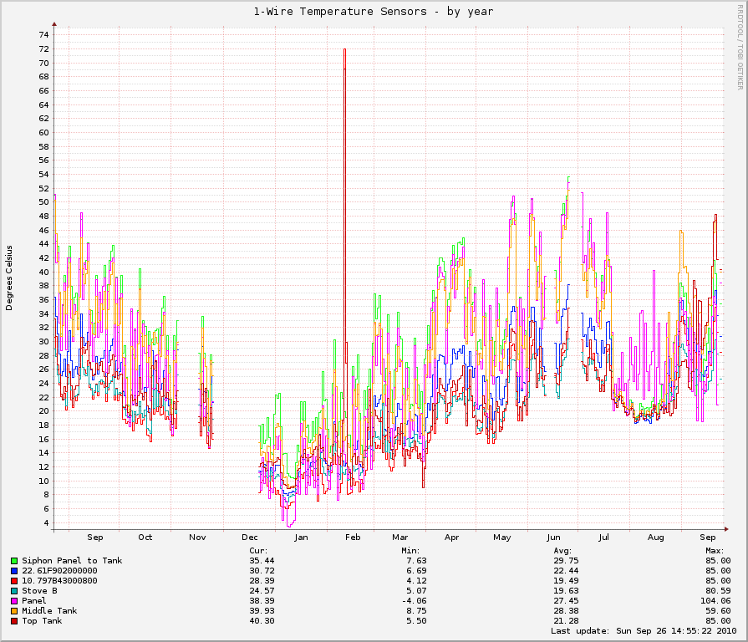Click the 'Last update: Sun Sep 26 14:55:22 2010' text
Image resolution: width=748 pixels, height=642 pixels.
(x=644, y=631)
